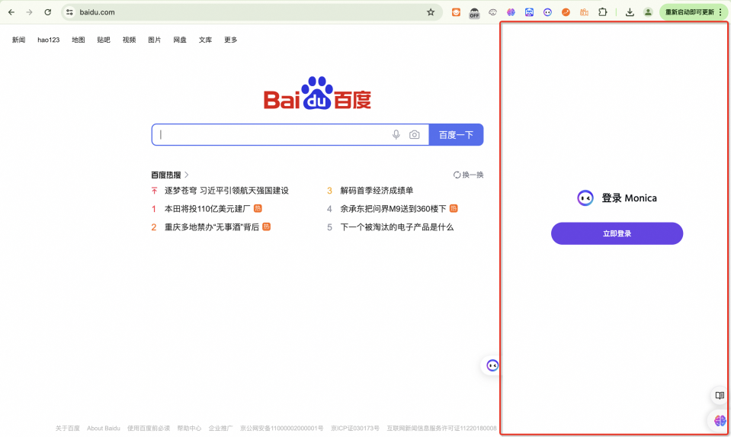Open the Extensions puzzle-piece menu
This screenshot has width=731, height=437.
point(602,12)
